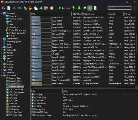Viewport: 138px width, 120px height.
Task: Open Computer Name tree item
Action: tap(16, 19)
